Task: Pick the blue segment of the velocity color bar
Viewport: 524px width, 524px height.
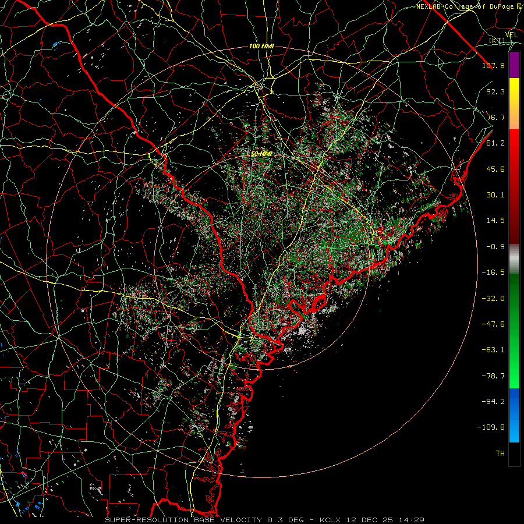Action: (x=514, y=415)
